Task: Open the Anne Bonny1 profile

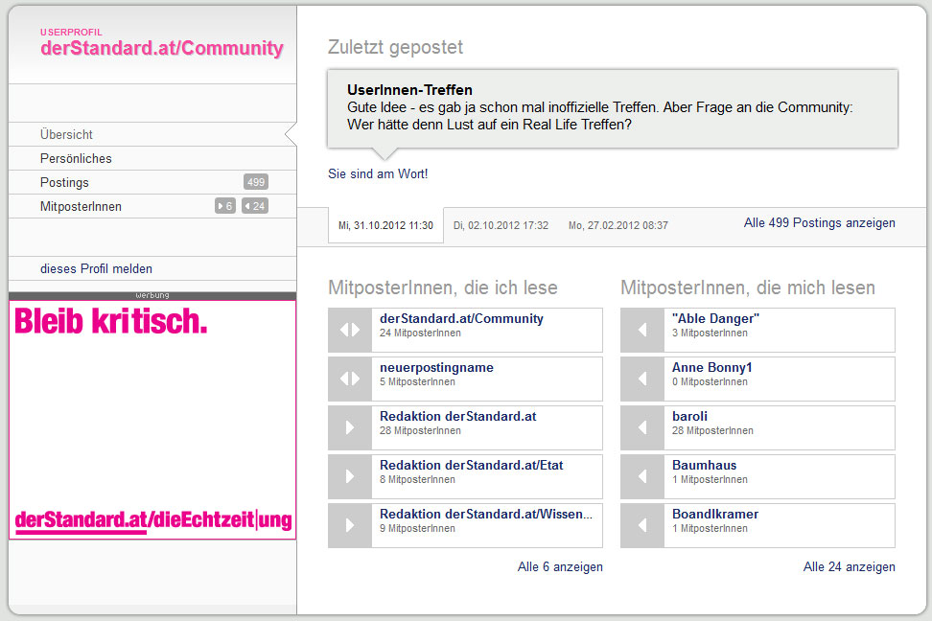Action: coord(712,367)
